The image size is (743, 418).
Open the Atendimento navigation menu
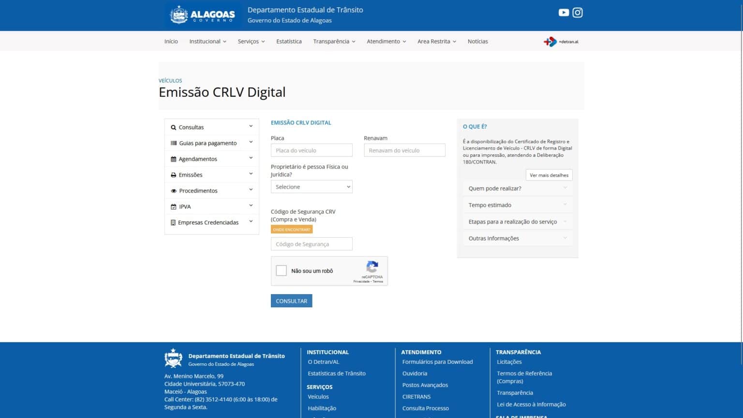[x=386, y=41]
